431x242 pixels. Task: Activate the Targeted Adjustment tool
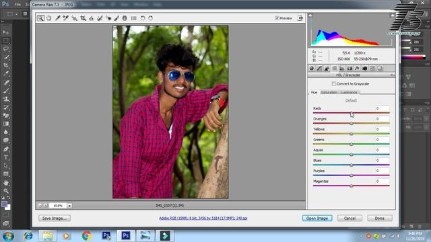click(74, 18)
